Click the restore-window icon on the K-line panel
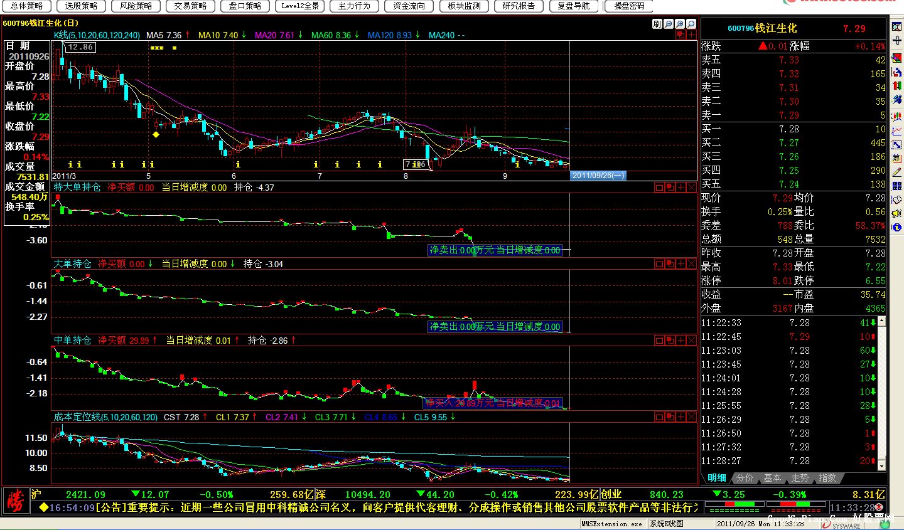The width and height of the screenshot is (904, 530). (x=681, y=35)
